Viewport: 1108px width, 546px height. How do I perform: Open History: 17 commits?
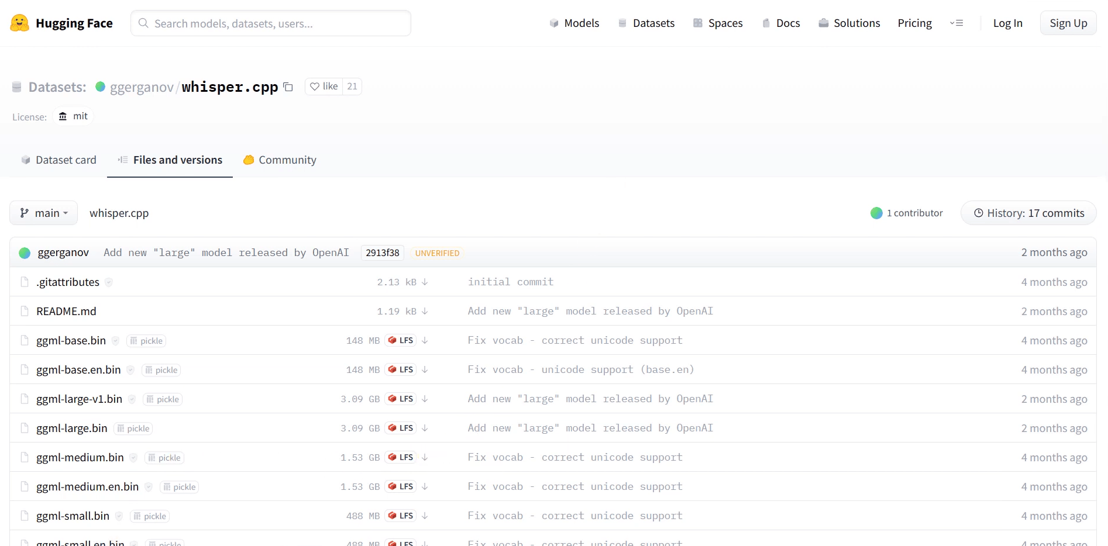(x=1028, y=213)
